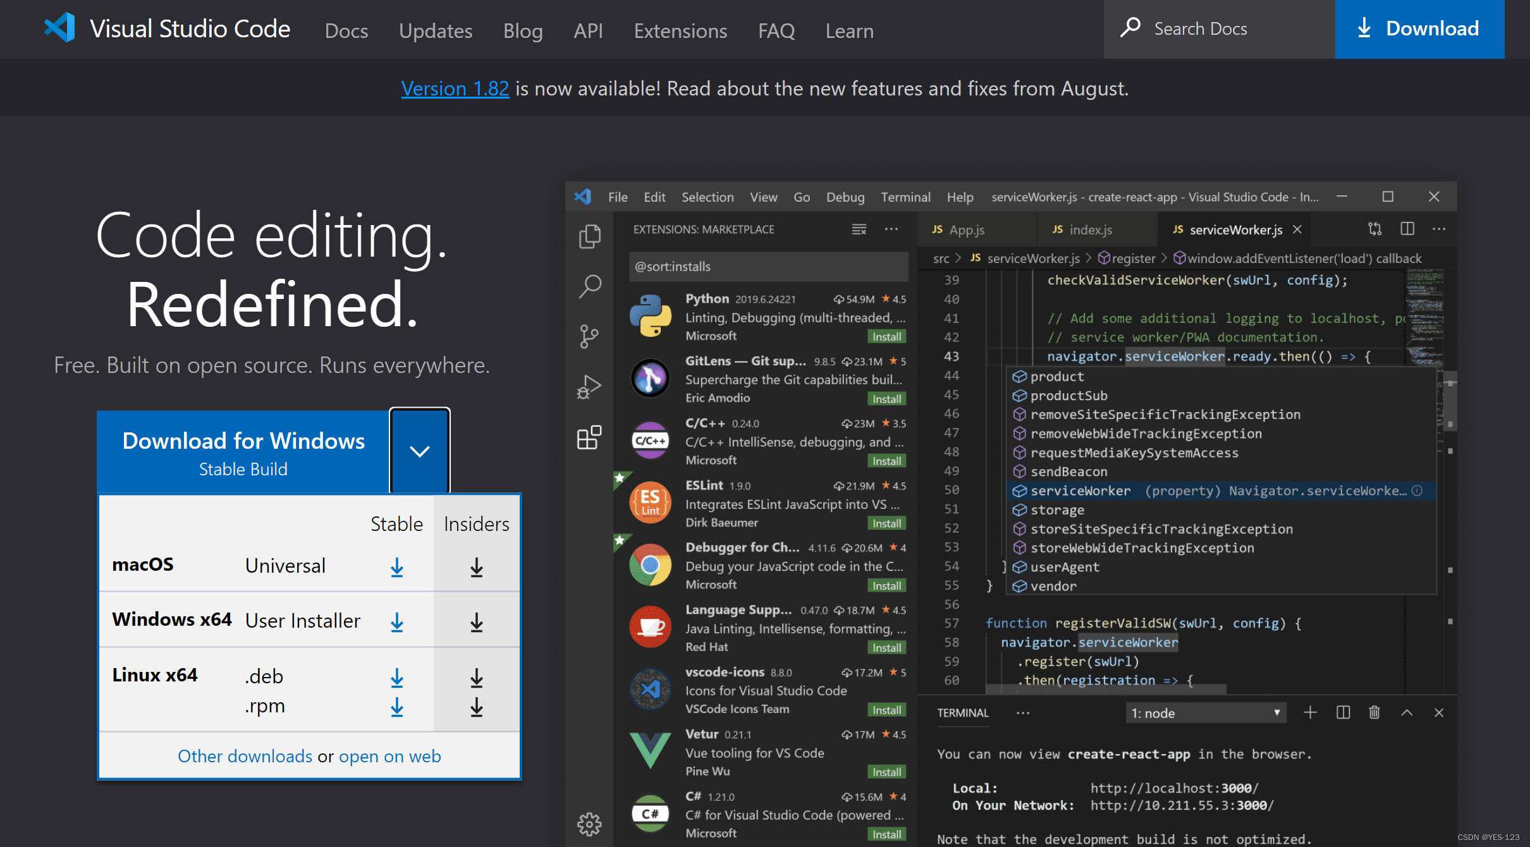The image size is (1530, 847).
Task: Click the Version 1.82 release notes link
Action: coord(455,88)
